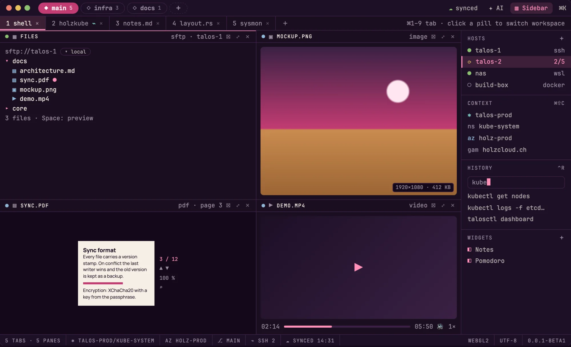Switch to the docs workspace pill
Image resolution: width=571 pixels, height=347 pixels.
point(147,8)
